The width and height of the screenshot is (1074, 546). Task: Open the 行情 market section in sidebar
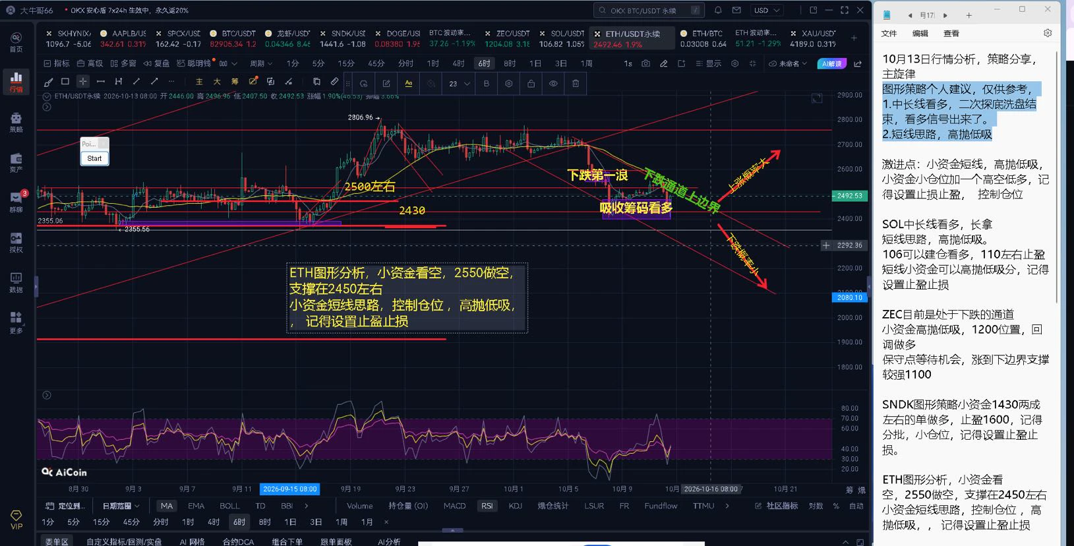point(16,82)
